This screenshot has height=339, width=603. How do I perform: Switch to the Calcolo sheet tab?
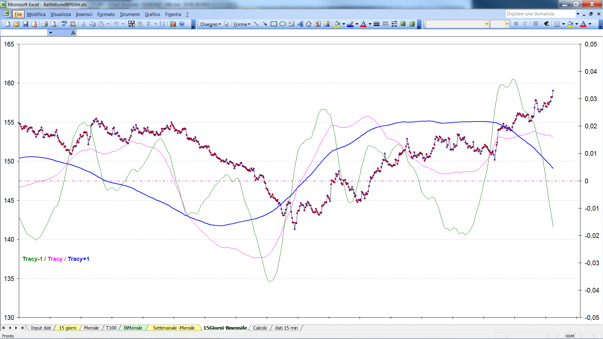(260, 328)
